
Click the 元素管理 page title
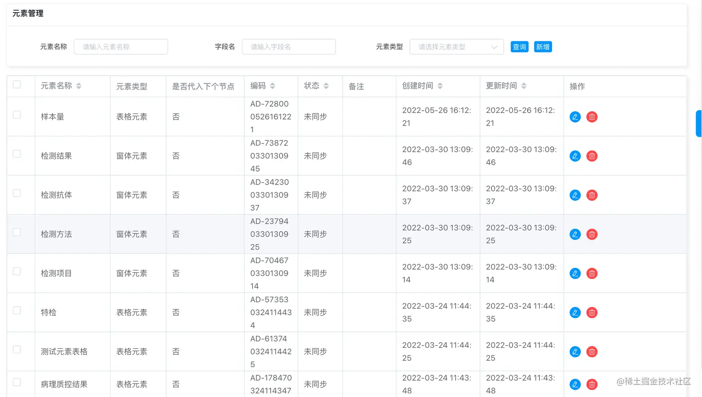(28, 13)
